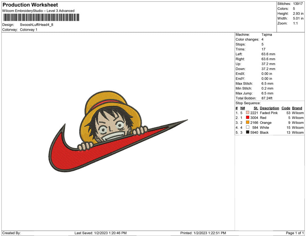Screen dimensions: 306x236
Task: Click the 'Right:' label
Action: pos(240,59)
